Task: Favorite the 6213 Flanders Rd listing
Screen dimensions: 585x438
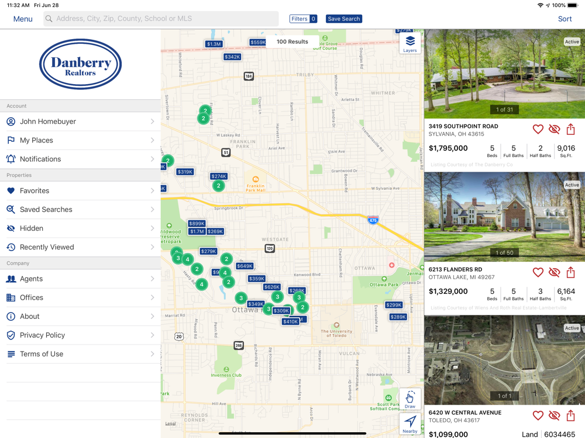Action: click(538, 272)
